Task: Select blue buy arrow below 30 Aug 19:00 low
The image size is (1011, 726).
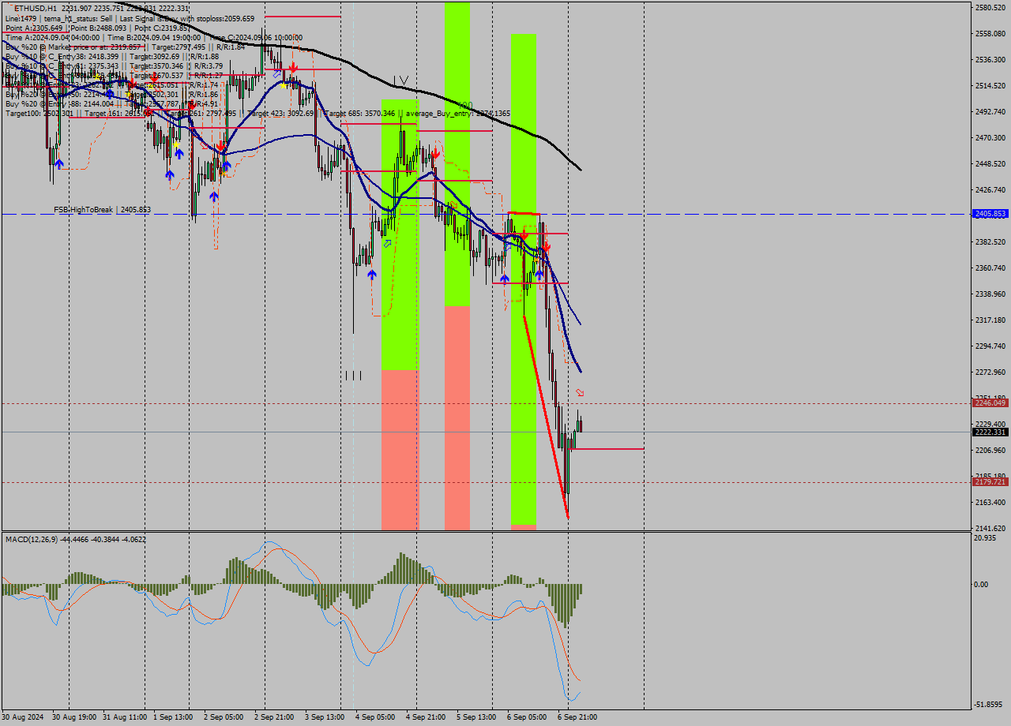Action: pyautogui.click(x=58, y=164)
